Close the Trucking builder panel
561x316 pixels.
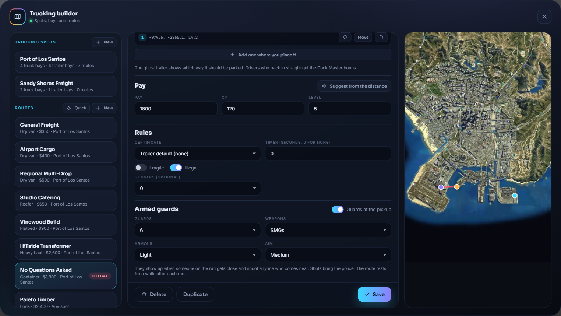click(x=544, y=17)
